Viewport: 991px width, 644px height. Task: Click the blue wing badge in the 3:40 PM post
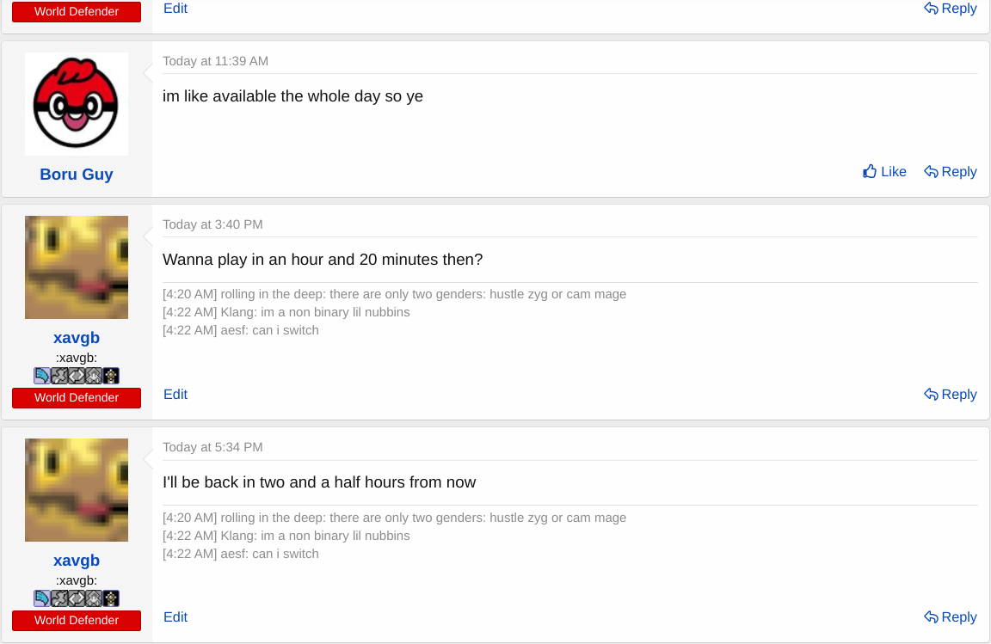pos(42,376)
